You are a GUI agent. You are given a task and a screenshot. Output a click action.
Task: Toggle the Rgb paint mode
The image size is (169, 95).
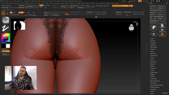(x=21, y=12)
